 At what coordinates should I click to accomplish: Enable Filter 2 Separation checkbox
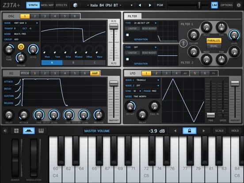tap(127, 59)
